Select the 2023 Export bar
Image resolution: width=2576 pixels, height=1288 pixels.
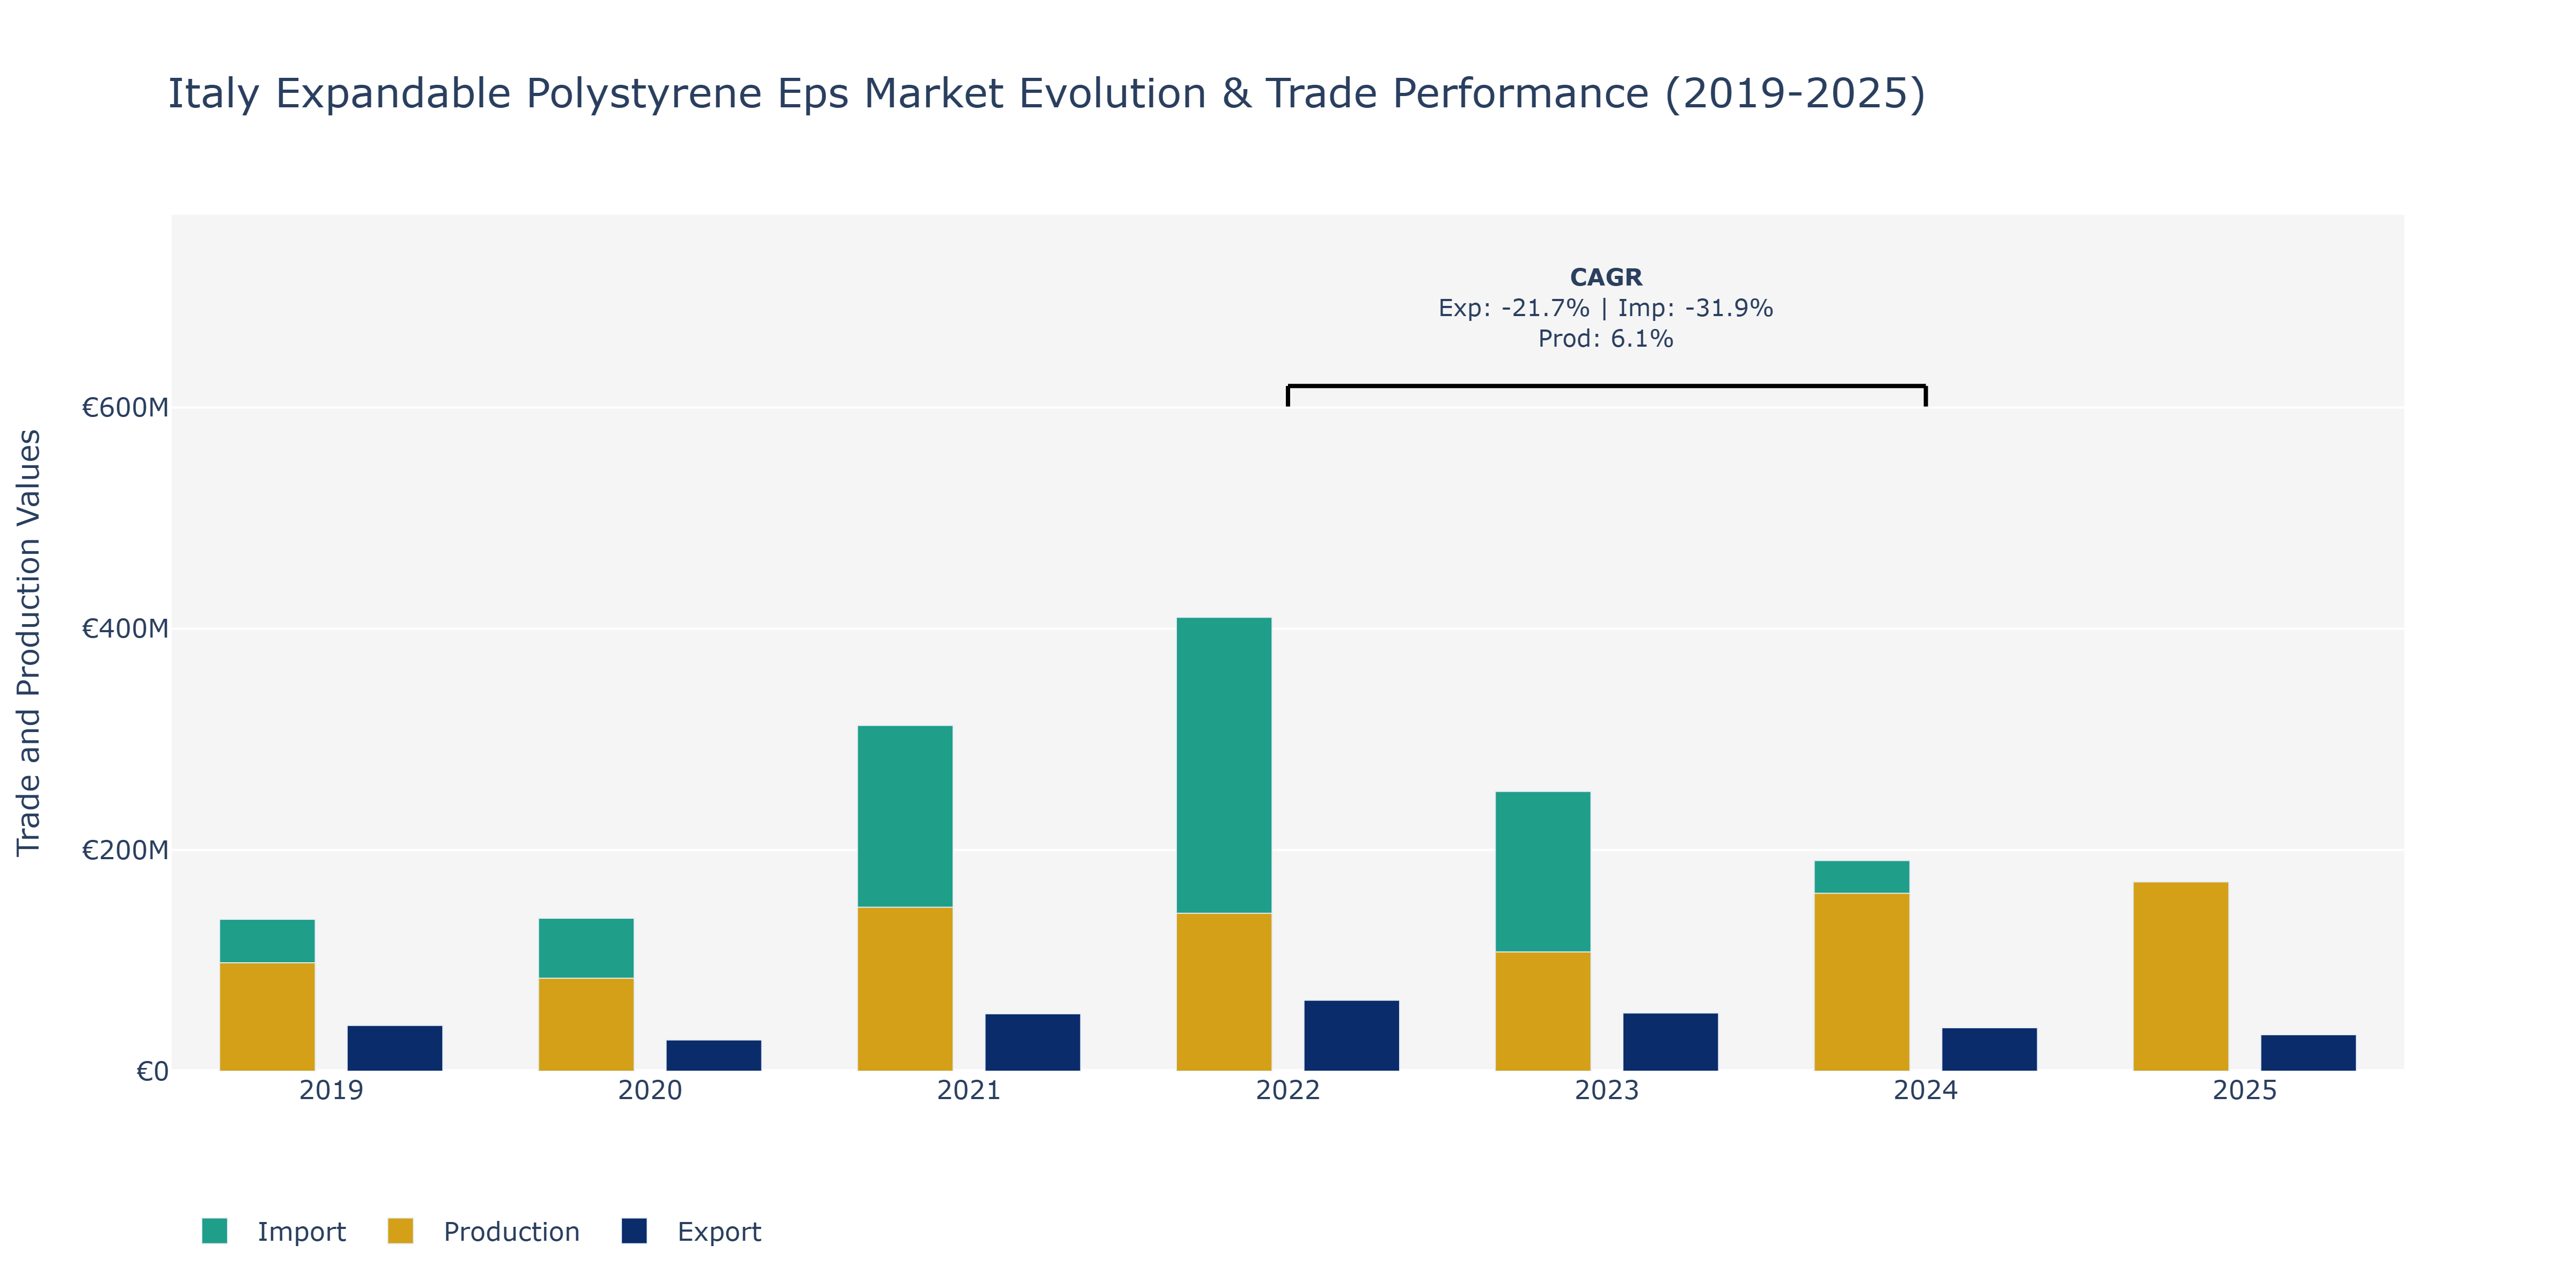click(x=1670, y=1042)
